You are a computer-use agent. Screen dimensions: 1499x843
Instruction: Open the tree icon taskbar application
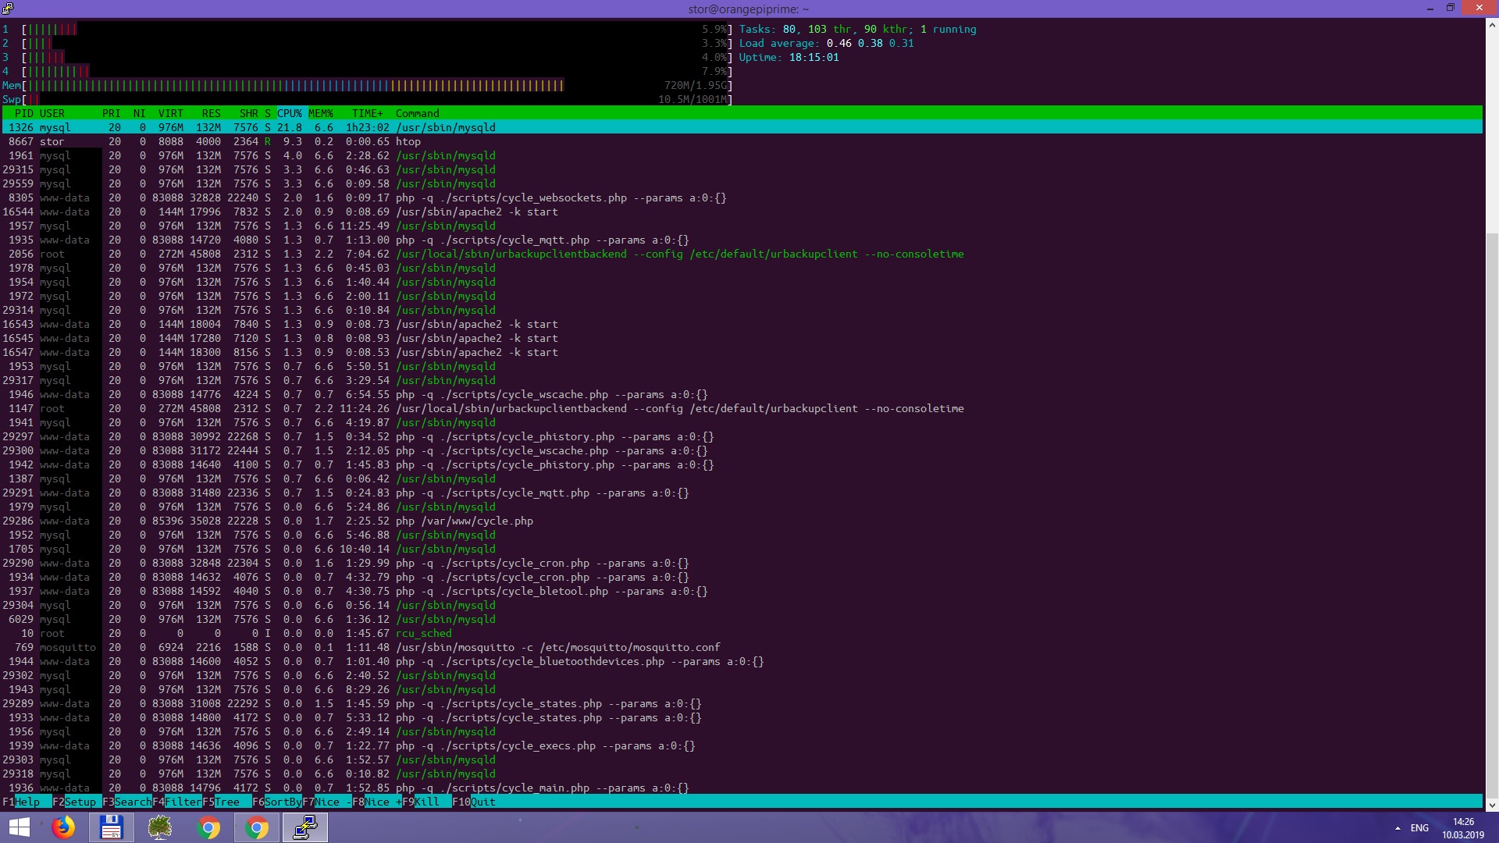click(x=159, y=827)
